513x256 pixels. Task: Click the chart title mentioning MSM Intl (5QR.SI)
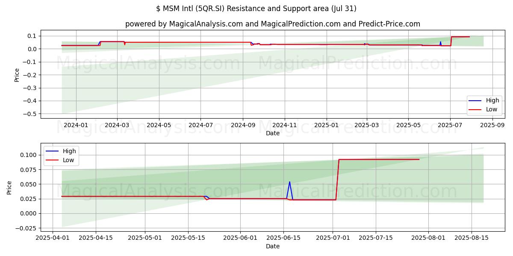pos(256,9)
